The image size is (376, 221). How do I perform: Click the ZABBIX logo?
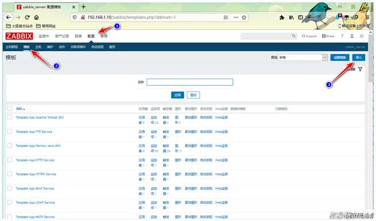point(19,36)
